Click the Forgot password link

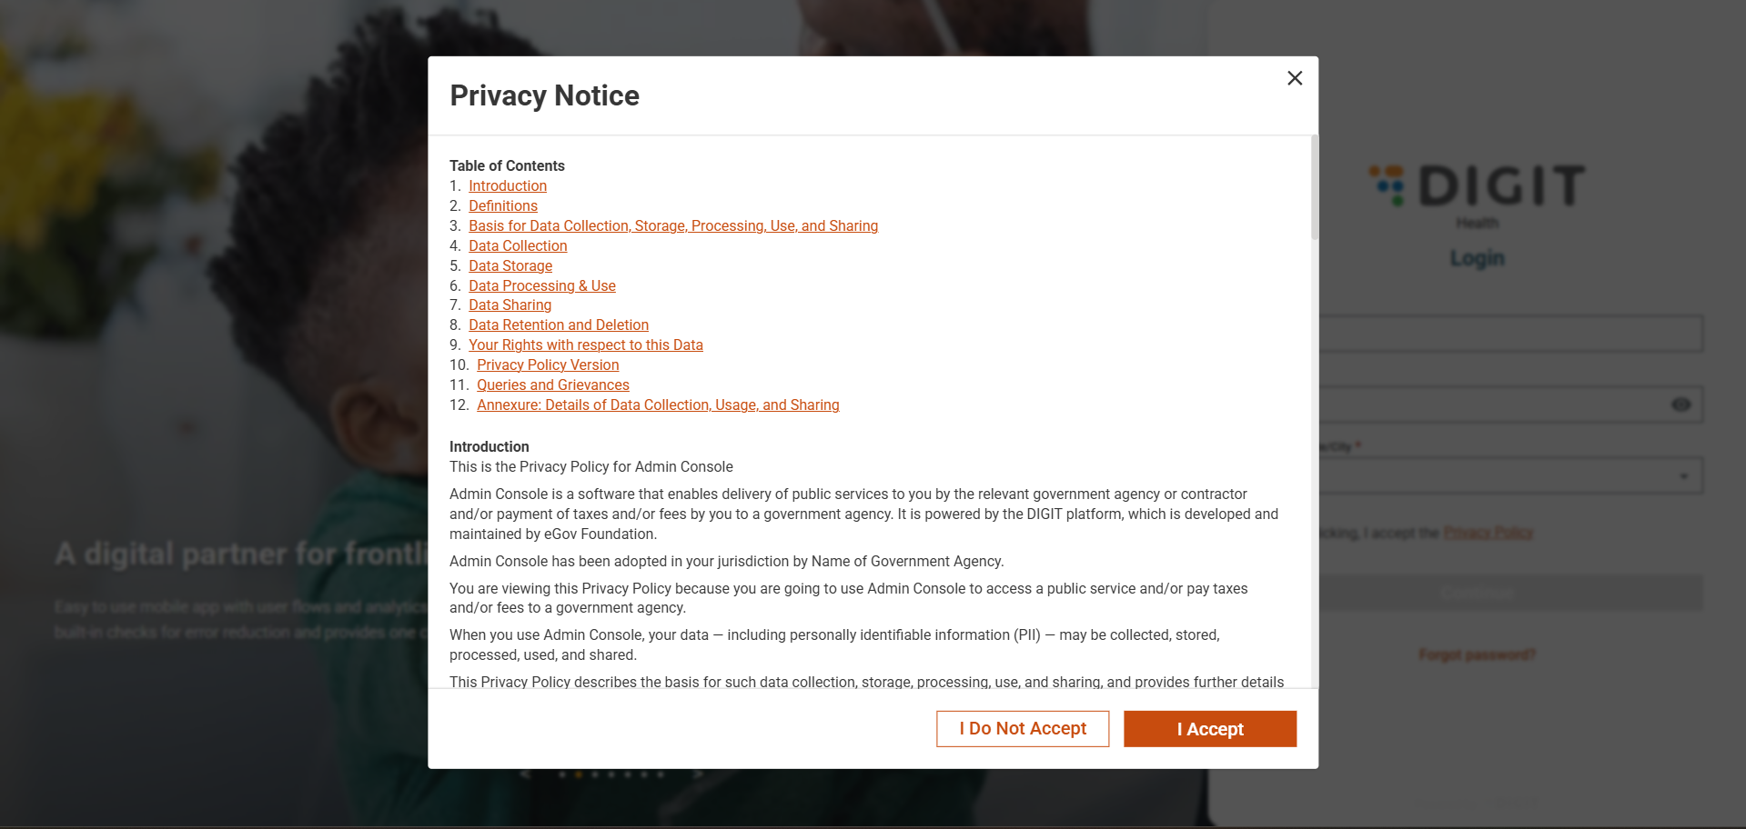(1477, 654)
